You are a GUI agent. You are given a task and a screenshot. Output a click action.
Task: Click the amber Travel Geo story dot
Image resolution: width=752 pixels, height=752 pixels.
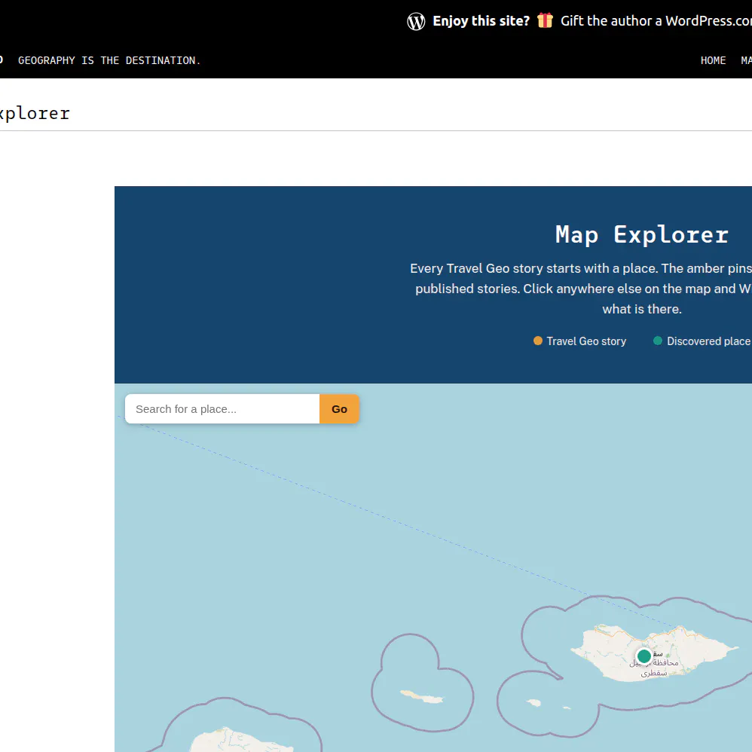537,341
